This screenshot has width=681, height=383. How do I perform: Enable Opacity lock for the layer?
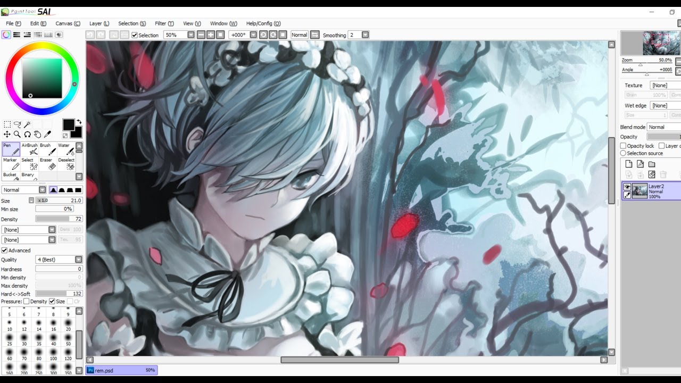[x=624, y=146]
